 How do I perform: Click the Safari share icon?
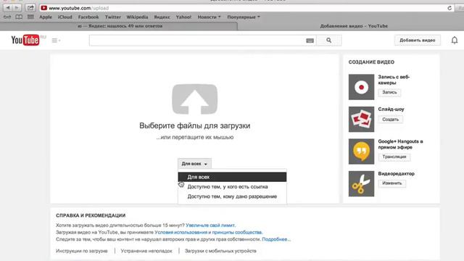(x=30, y=8)
